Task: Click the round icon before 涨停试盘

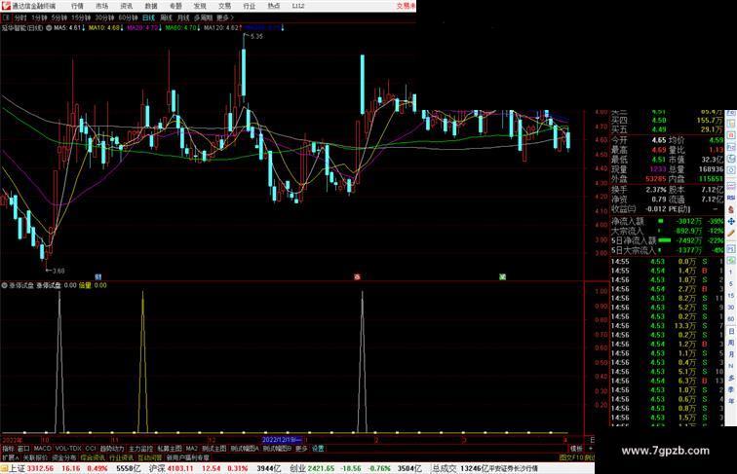Action: point(4,285)
